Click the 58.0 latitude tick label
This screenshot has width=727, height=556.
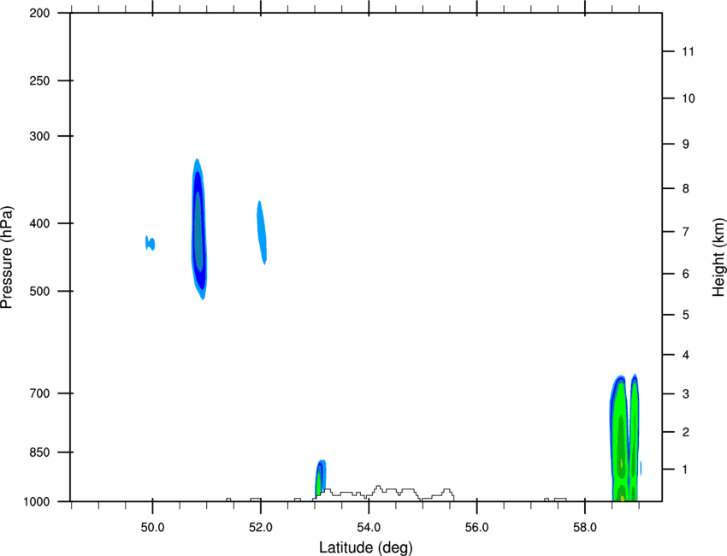click(585, 528)
